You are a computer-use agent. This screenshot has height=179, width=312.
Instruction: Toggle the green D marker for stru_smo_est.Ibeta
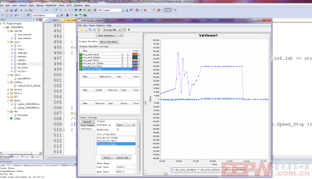(80, 66)
